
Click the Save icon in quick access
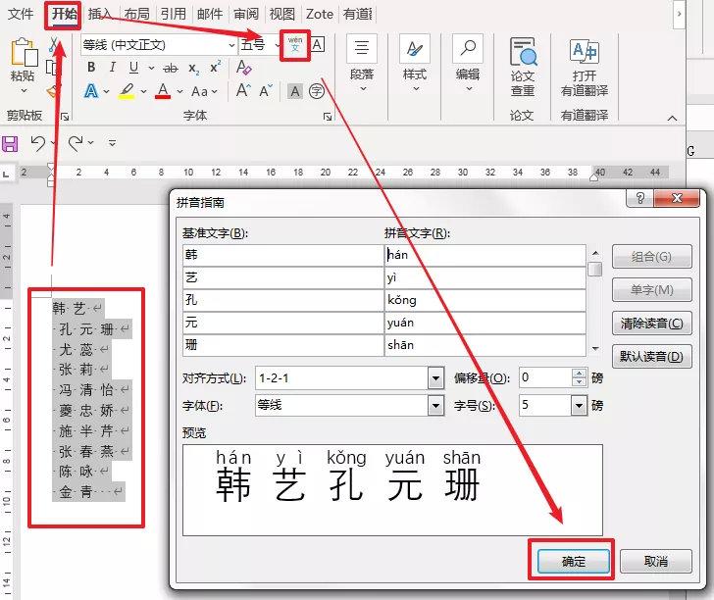[10, 144]
